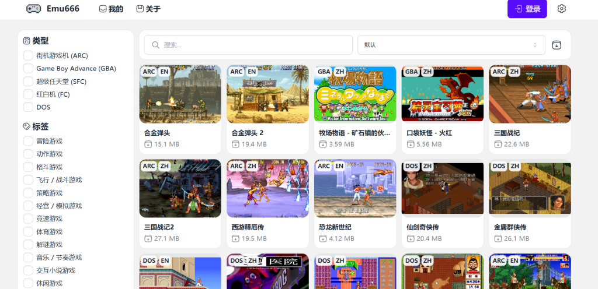Click the 口袋妖怪 - 火红 title text
This screenshot has width=598, height=289.
[429, 133]
